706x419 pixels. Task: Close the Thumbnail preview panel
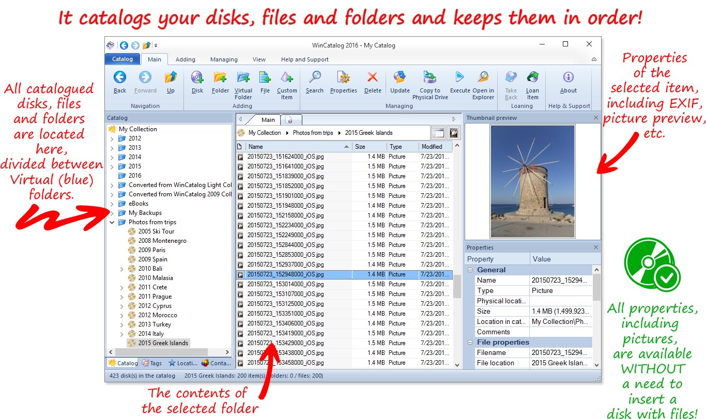[595, 118]
